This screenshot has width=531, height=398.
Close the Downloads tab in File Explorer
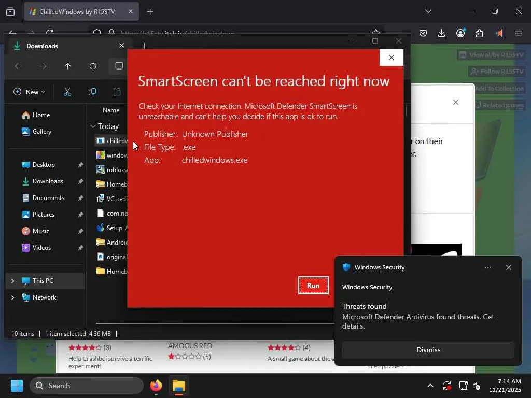pos(121,46)
